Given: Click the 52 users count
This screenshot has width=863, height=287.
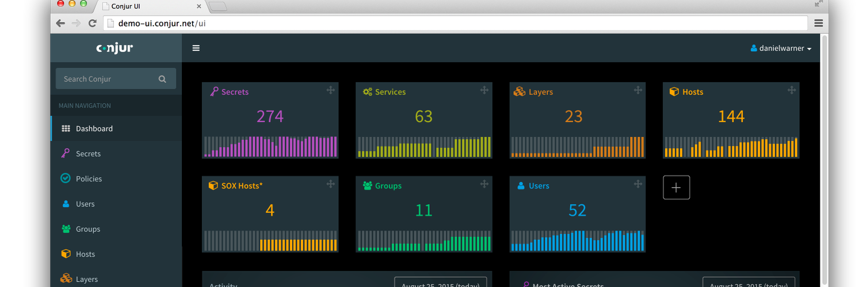Looking at the screenshot, I should click(577, 211).
